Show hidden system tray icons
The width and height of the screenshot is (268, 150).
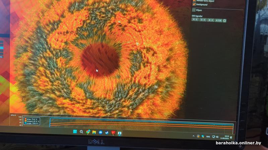click(194, 136)
